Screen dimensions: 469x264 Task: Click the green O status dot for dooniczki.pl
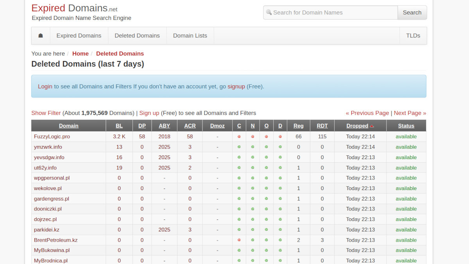click(x=267, y=209)
